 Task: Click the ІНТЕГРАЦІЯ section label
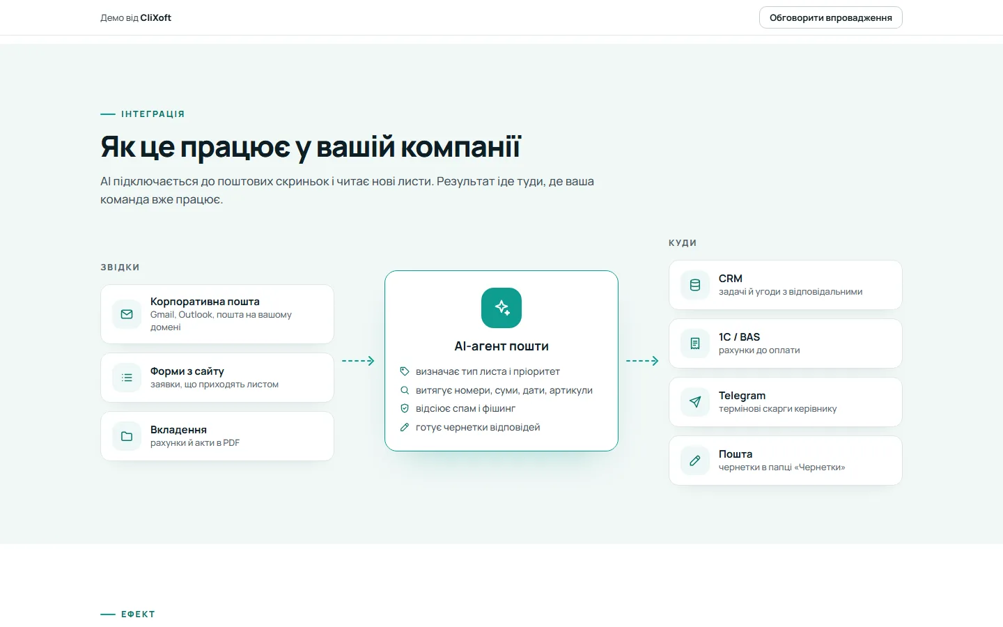(x=153, y=114)
